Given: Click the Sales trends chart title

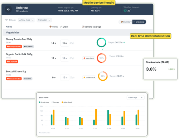Looking at the screenshot, I should [44, 97].
